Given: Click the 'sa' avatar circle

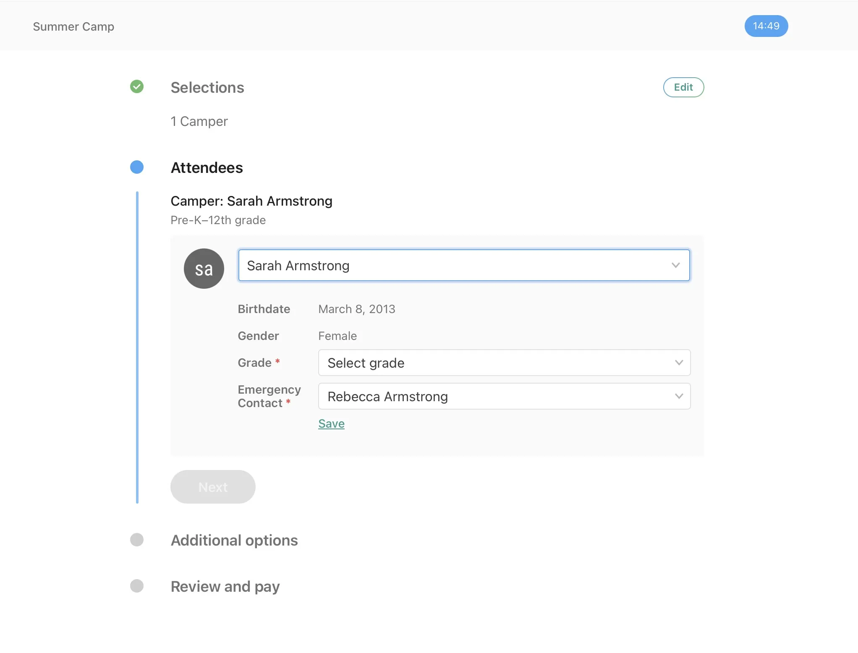Looking at the screenshot, I should pos(204,269).
